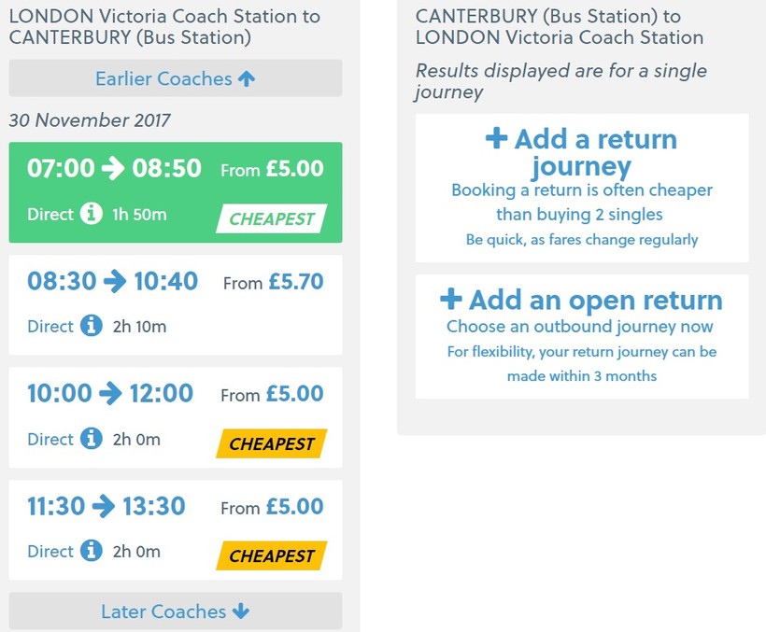This screenshot has width=766, height=632.
Task: Click down arrow on Later Coaches
Action: click(x=241, y=611)
